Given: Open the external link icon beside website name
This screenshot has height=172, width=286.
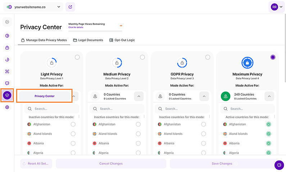Looking at the screenshot, I should (70, 7).
